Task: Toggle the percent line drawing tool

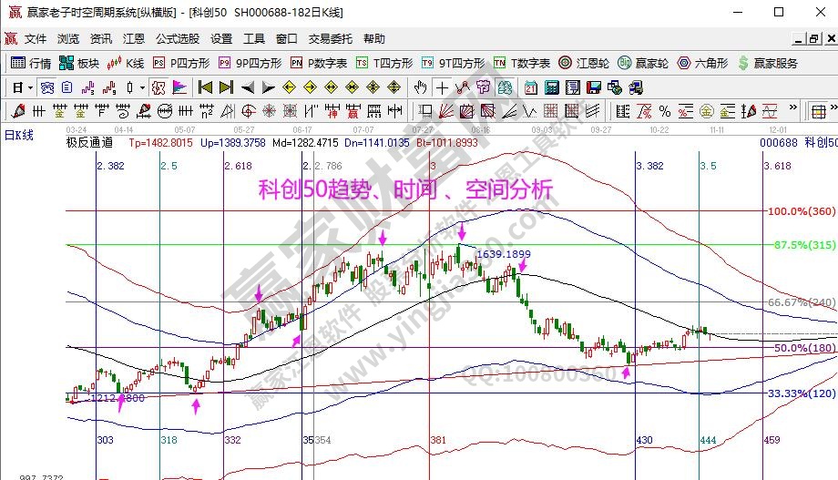Action: (x=665, y=111)
